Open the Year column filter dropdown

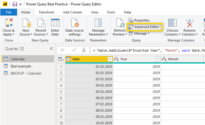158,59
